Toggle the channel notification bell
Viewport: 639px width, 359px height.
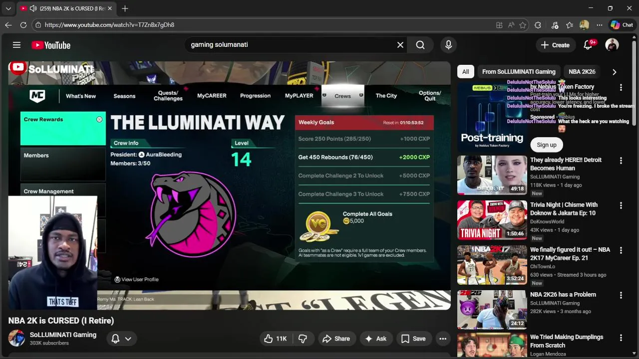click(115, 339)
